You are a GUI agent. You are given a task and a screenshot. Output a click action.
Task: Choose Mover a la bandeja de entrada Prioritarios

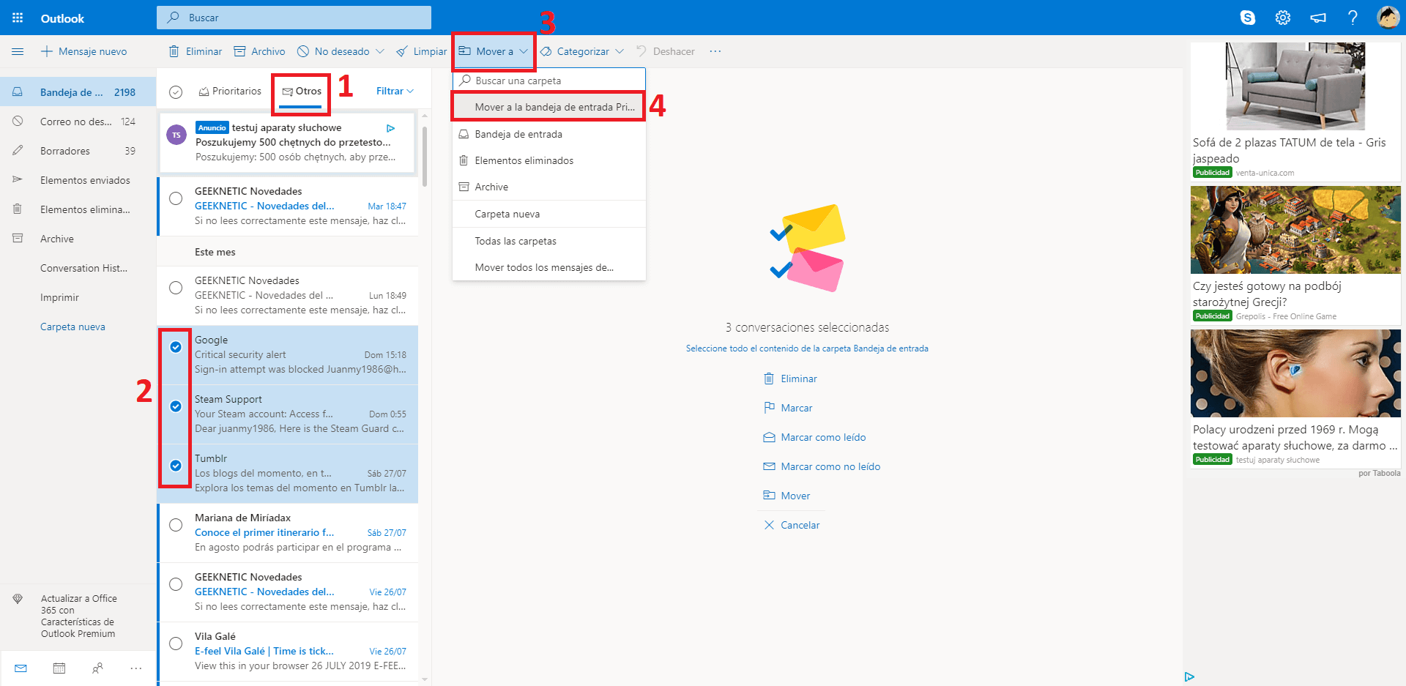[549, 107]
